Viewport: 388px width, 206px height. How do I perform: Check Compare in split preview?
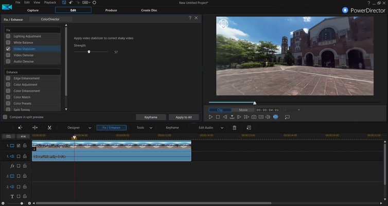[x=6, y=117]
